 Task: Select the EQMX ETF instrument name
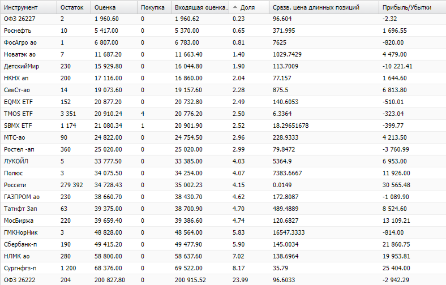(x=18, y=102)
